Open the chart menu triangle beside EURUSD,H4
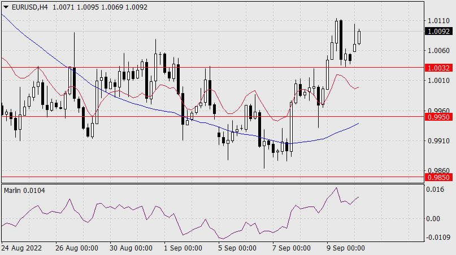The image size is (456, 255). coord(6,8)
